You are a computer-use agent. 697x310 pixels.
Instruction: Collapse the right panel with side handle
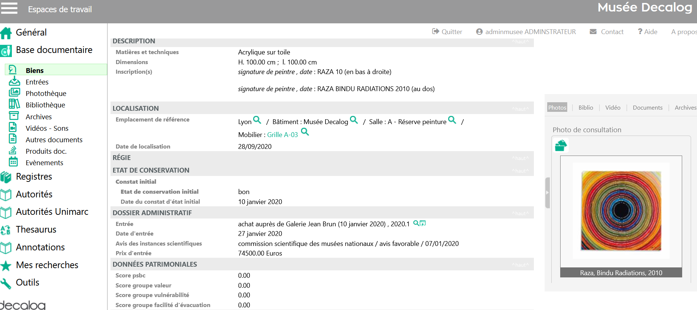(547, 193)
